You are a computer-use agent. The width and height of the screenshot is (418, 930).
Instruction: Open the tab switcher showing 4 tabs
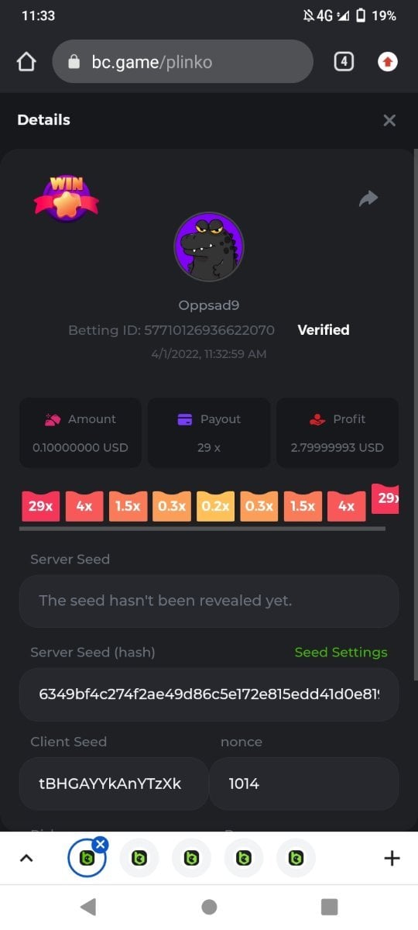pos(344,62)
